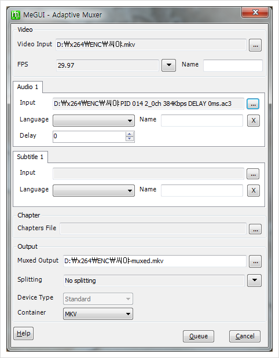The height and width of the screenshot is (358, 279).
Task: Click the Audio 1 Name field
Action: (x=202, y=120)
